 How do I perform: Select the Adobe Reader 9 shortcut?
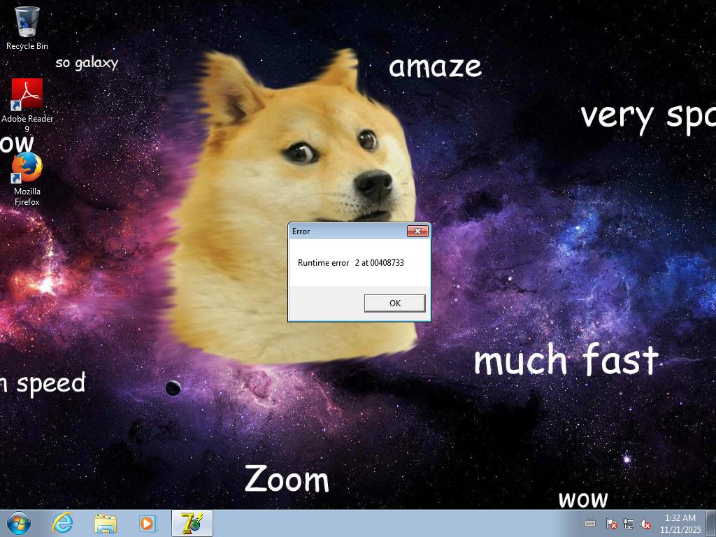(27, 94)
